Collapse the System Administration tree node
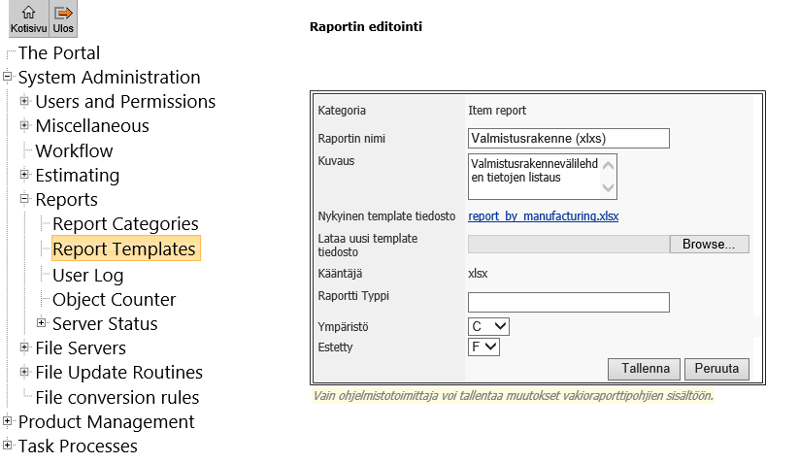799x463 pixels. point(8,77)
